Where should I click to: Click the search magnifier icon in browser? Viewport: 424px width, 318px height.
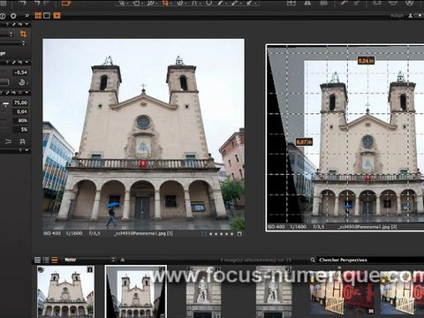pos(313,260)
